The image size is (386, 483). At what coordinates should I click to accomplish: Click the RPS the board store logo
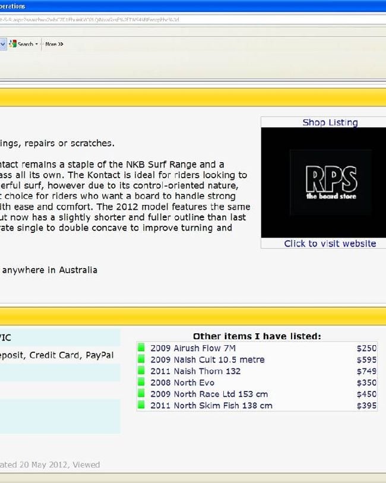331,182
